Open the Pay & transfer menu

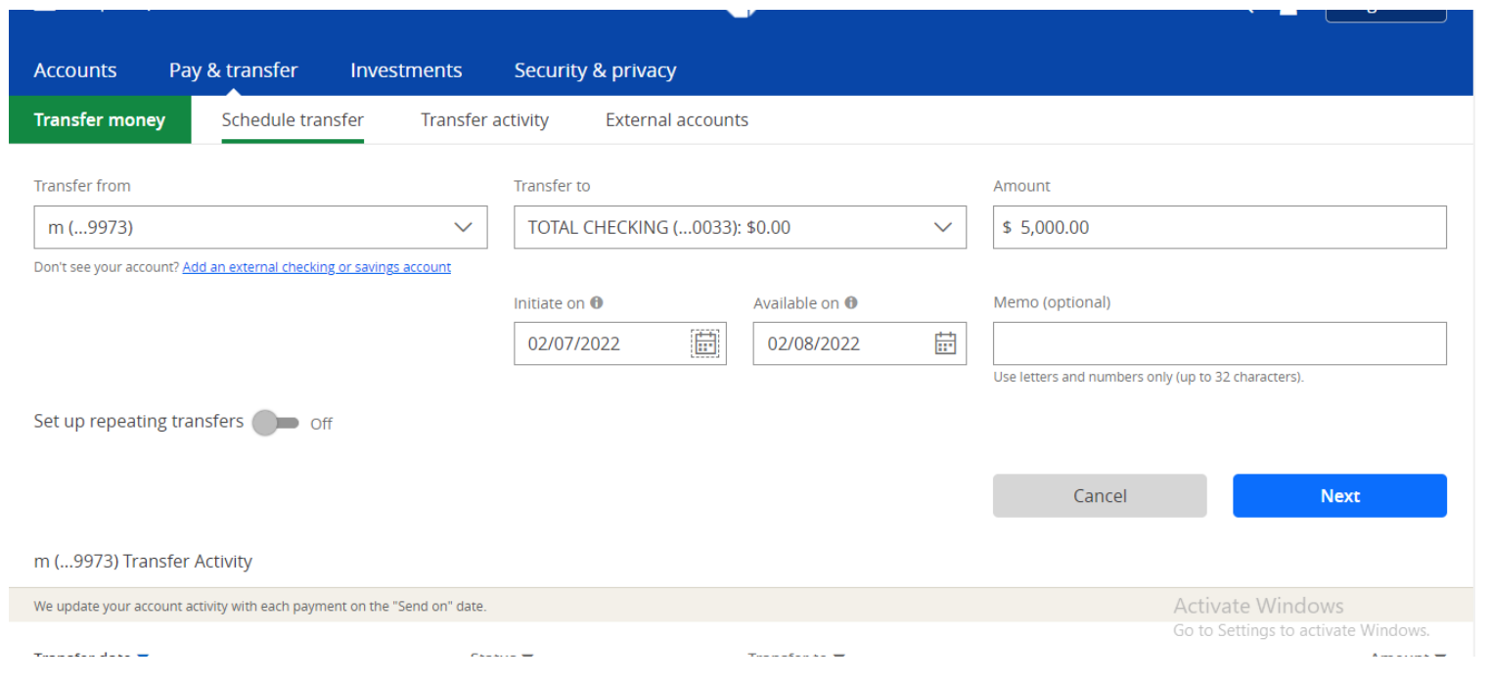pyautogui.click(x=233, y=70)
